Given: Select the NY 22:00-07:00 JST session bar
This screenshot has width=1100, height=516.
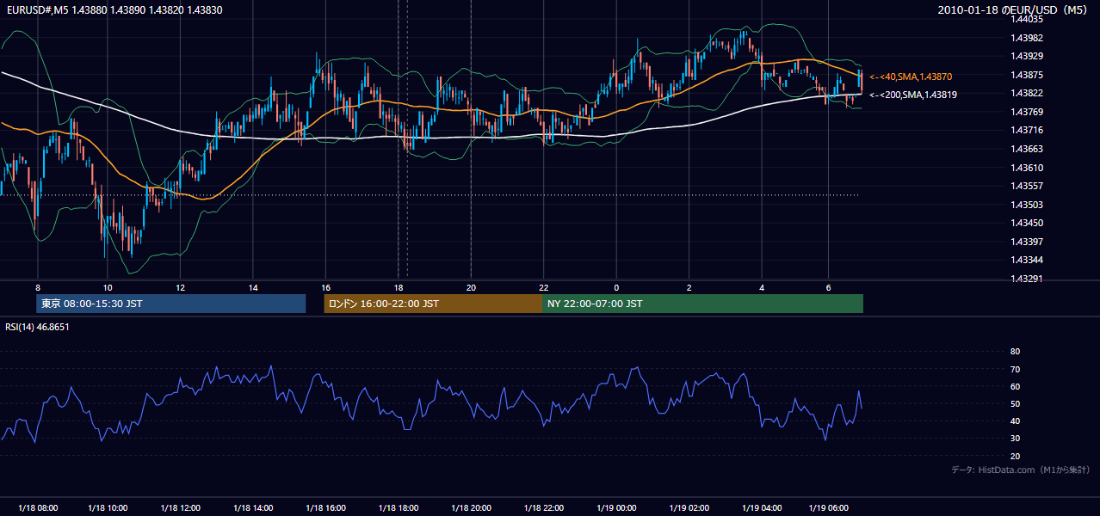Looking at the screenshot, I should tap(702, 304).
